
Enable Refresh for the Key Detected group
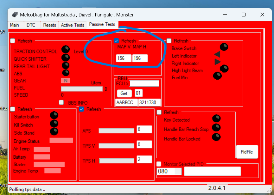(159, 112)
